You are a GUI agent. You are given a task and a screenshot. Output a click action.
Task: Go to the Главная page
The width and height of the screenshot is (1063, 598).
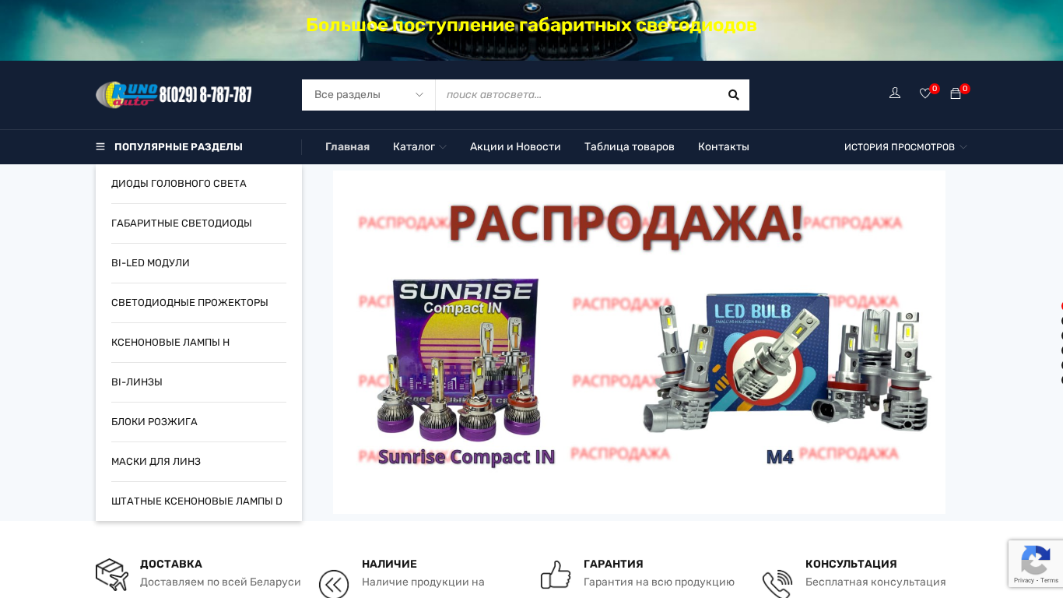[347, 147]
